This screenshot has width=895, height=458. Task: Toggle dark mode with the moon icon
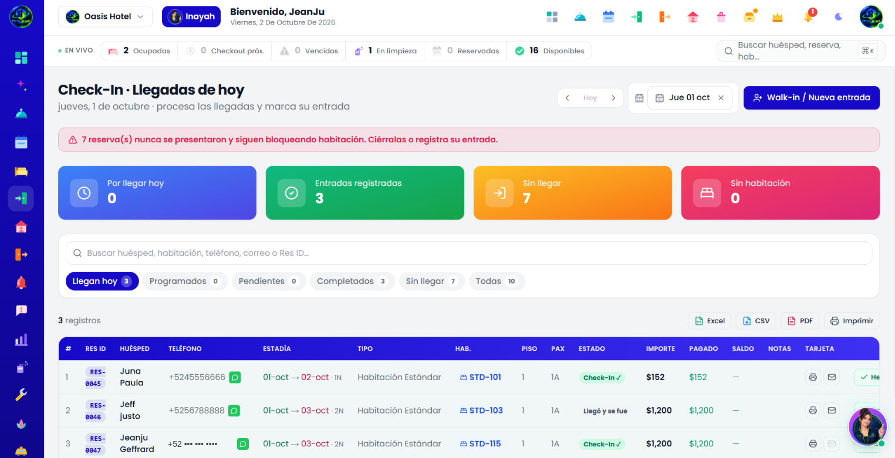[x=839, y=17]
